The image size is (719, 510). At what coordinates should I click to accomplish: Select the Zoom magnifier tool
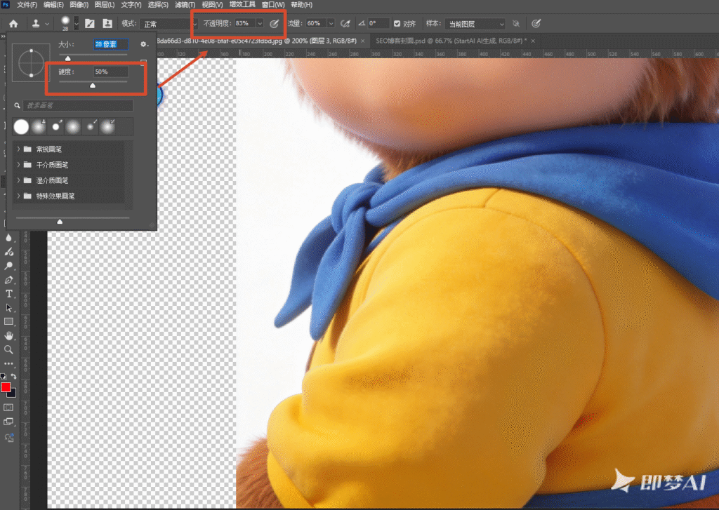[x=8, y=349]
